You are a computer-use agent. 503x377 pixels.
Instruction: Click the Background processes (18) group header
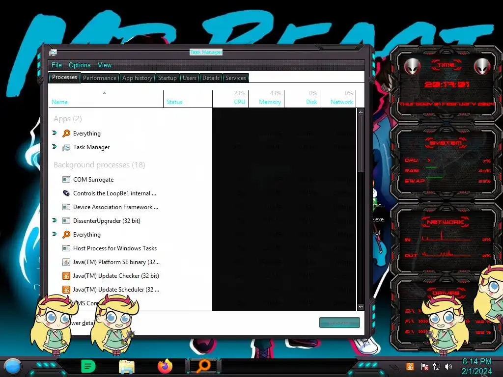(99, 165)
